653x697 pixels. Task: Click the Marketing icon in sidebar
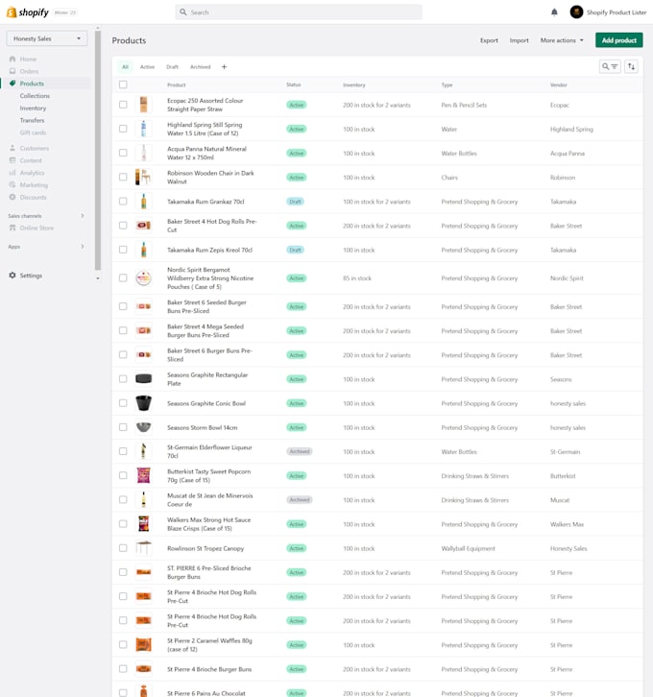coord(12,184)
